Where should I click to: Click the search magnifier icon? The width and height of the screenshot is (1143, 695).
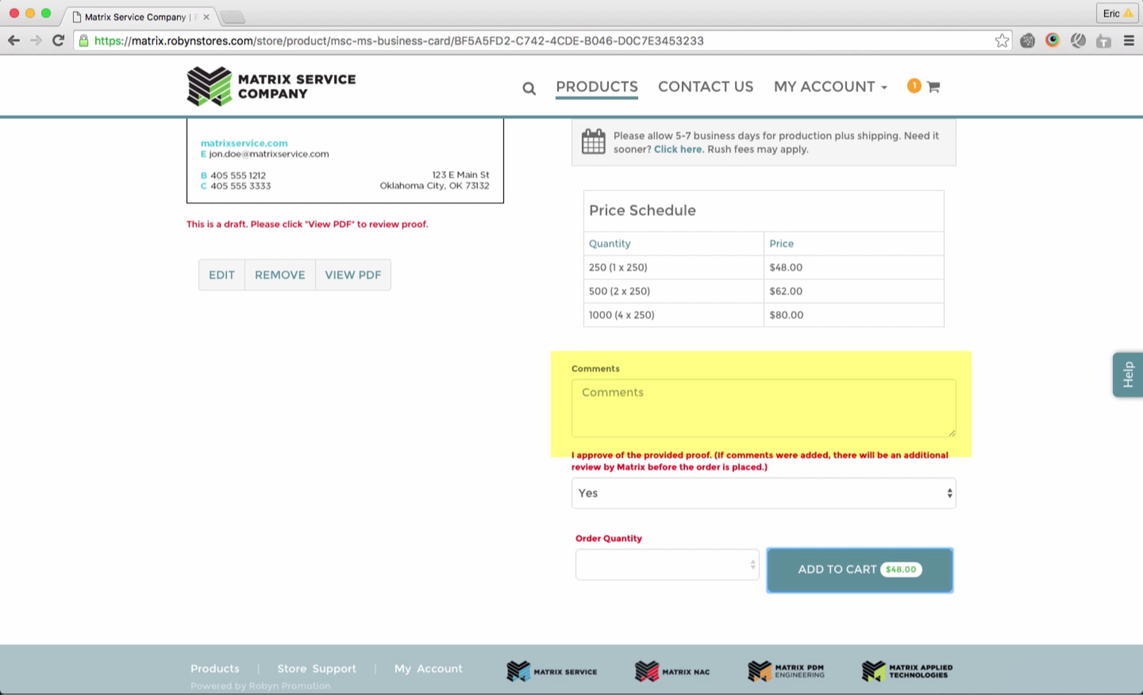point(529,88)
